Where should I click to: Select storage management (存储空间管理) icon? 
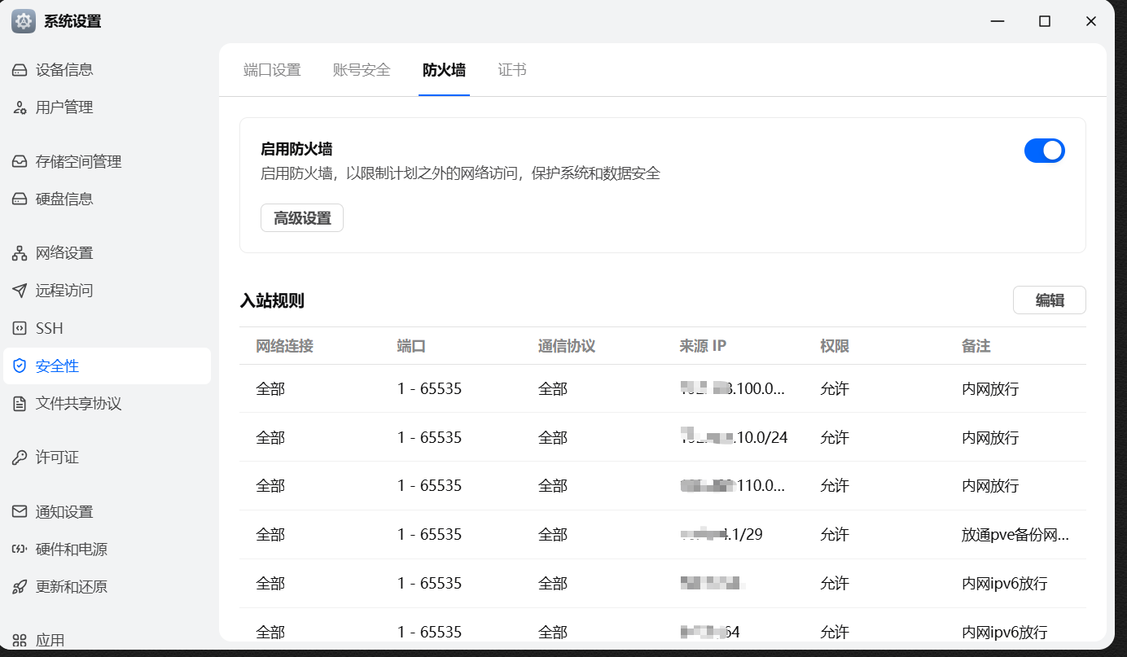(20, 162)
